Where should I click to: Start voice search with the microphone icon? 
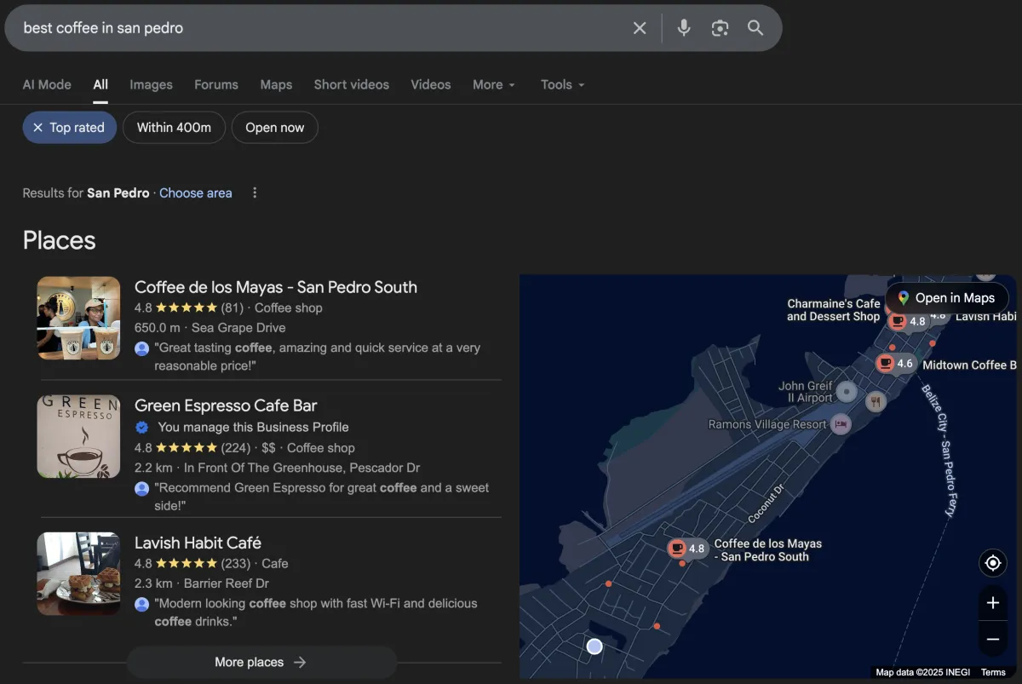click(x=684, y=28)
